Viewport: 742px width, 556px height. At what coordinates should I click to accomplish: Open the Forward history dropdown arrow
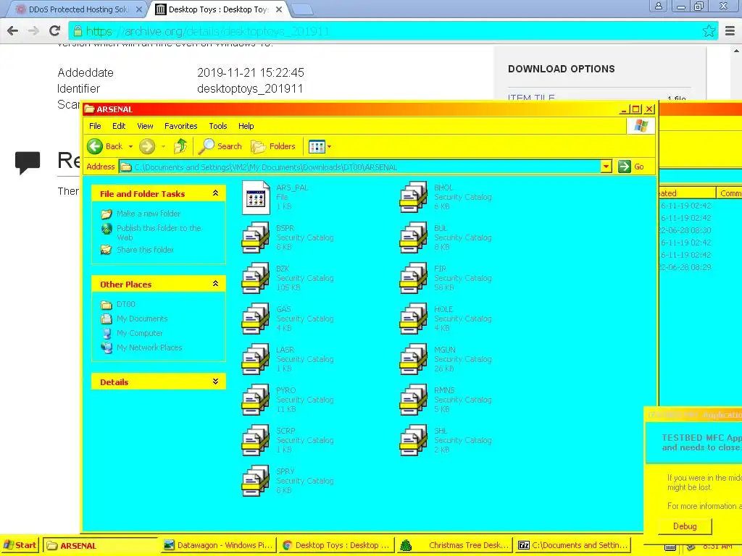[x=163, y=146]
